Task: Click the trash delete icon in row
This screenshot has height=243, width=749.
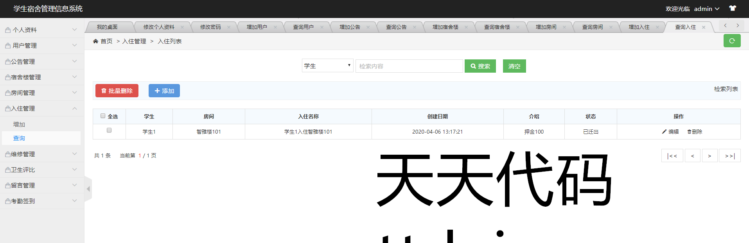Action: 689,132
